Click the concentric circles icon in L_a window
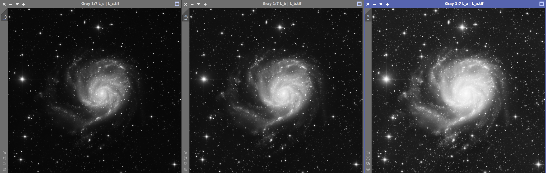 (368, 169)
